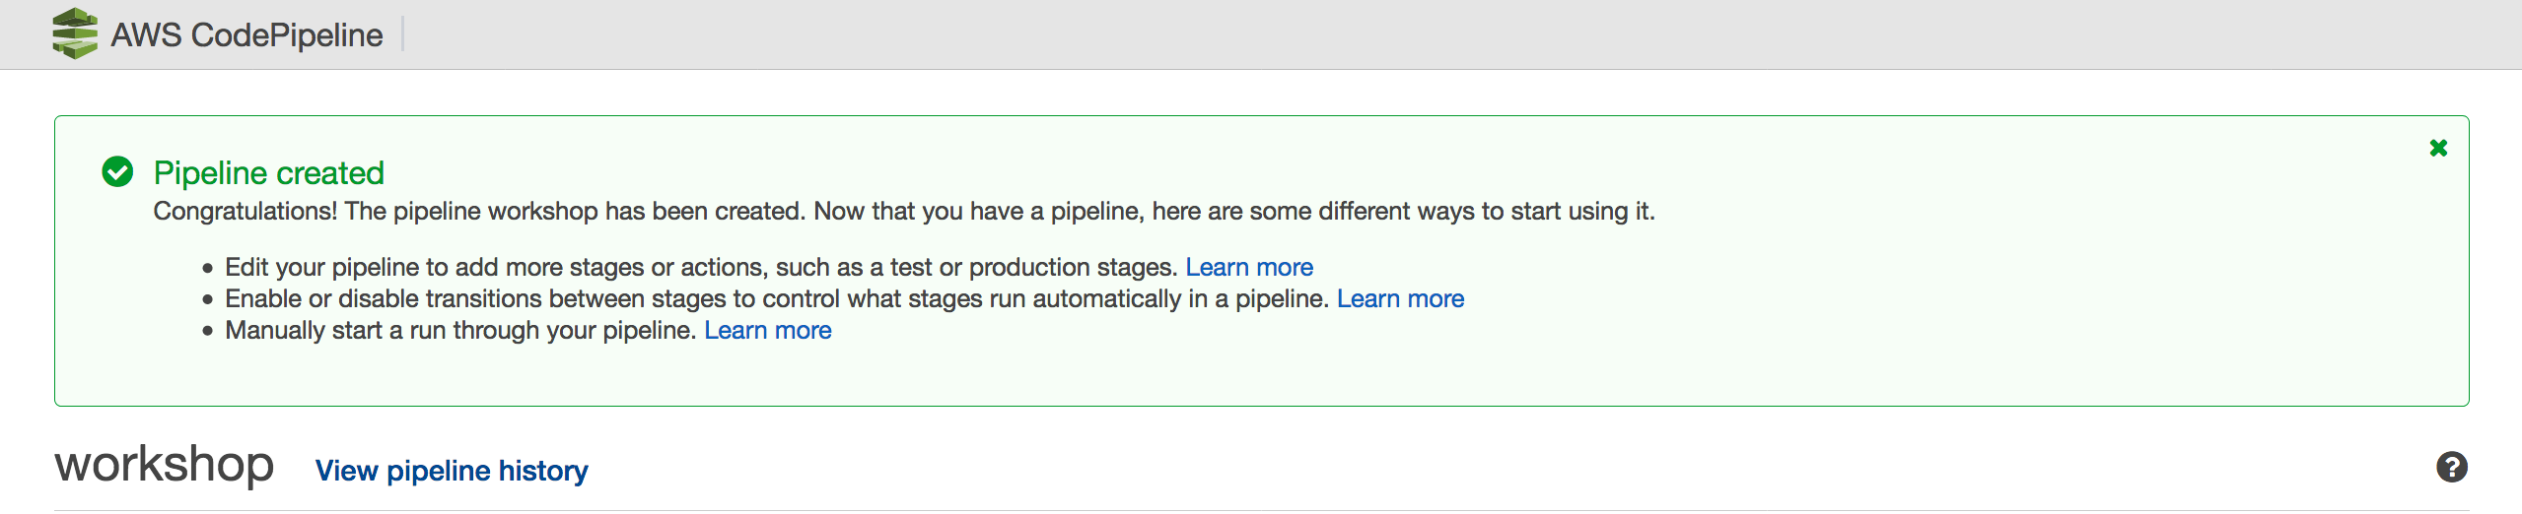Dismiss the Pipeline created banner
The height and width of the screenshot is (514, 2522).
pos(2438,148)
